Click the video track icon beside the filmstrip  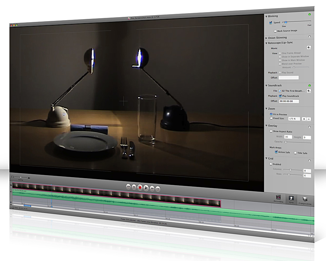[11, 185]
